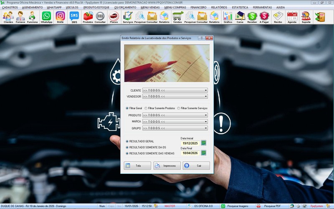Open the Caixa toolbar icon
Viewport: 334px width, 209px height.
240,17
